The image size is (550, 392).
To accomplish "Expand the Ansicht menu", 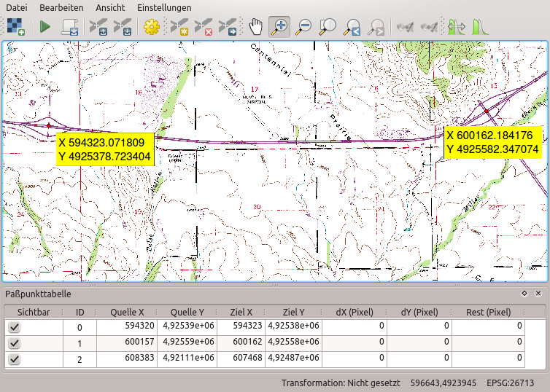I will [109, 7].
